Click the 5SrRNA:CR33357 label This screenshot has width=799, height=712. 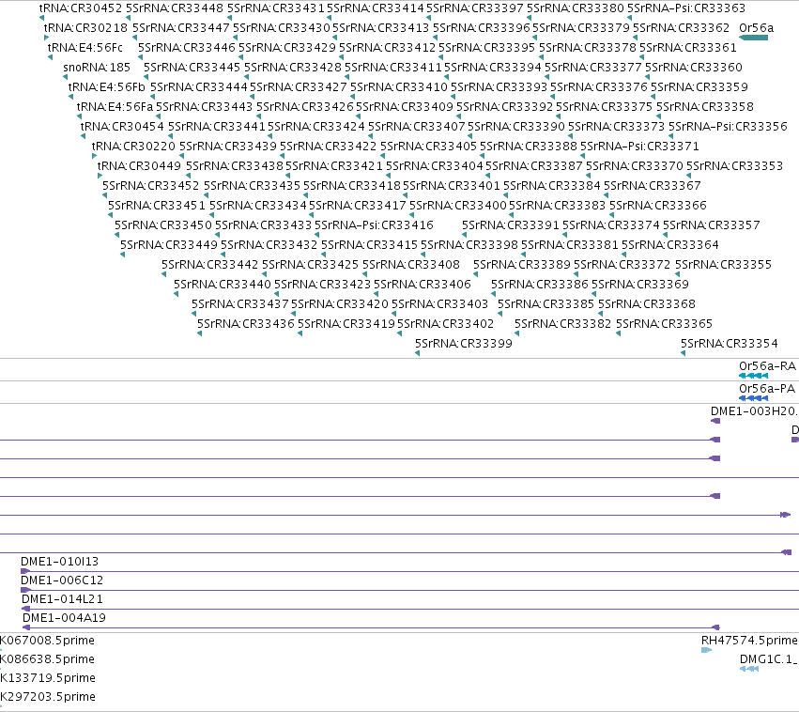(x=712, y=224)
